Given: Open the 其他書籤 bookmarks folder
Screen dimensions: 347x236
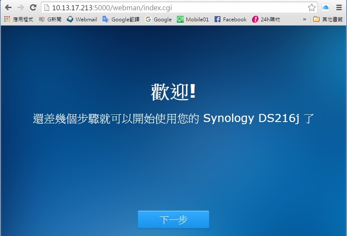Looking at the screenshot, I should 328,20.
